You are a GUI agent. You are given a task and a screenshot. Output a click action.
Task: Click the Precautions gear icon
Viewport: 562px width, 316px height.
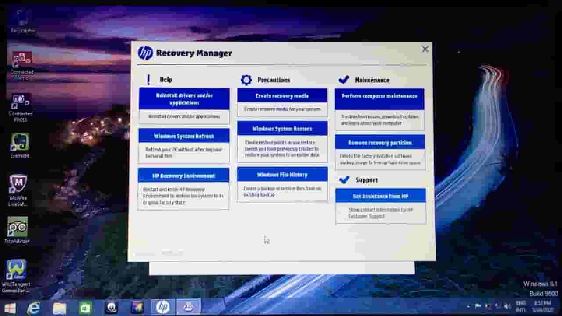tap(246, 80)
